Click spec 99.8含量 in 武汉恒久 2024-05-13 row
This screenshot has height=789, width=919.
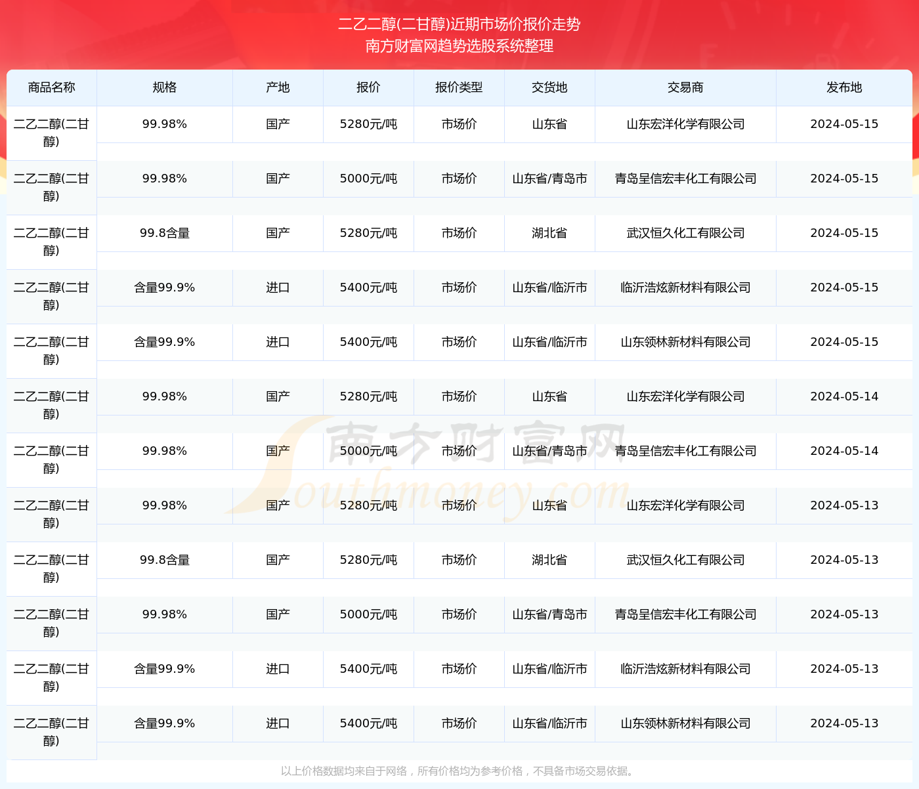[165, 560]
